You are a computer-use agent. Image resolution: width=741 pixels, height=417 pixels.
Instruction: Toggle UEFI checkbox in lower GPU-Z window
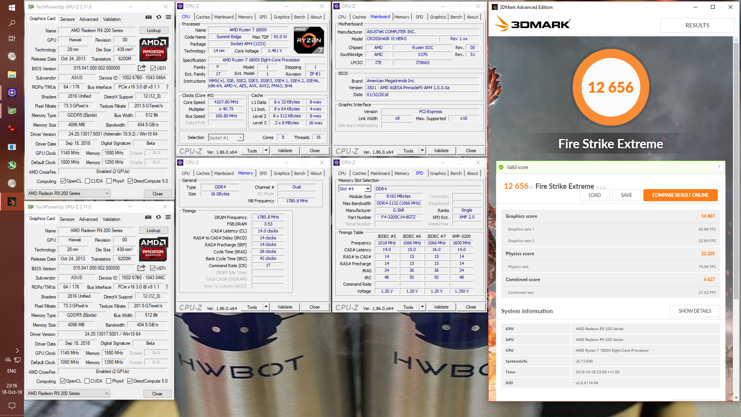(152, 268)
